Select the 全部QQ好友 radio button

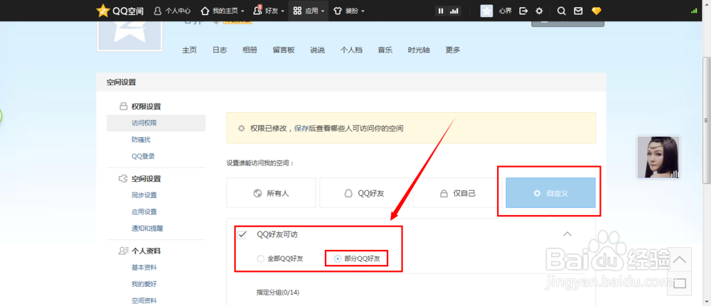(260, 259)
